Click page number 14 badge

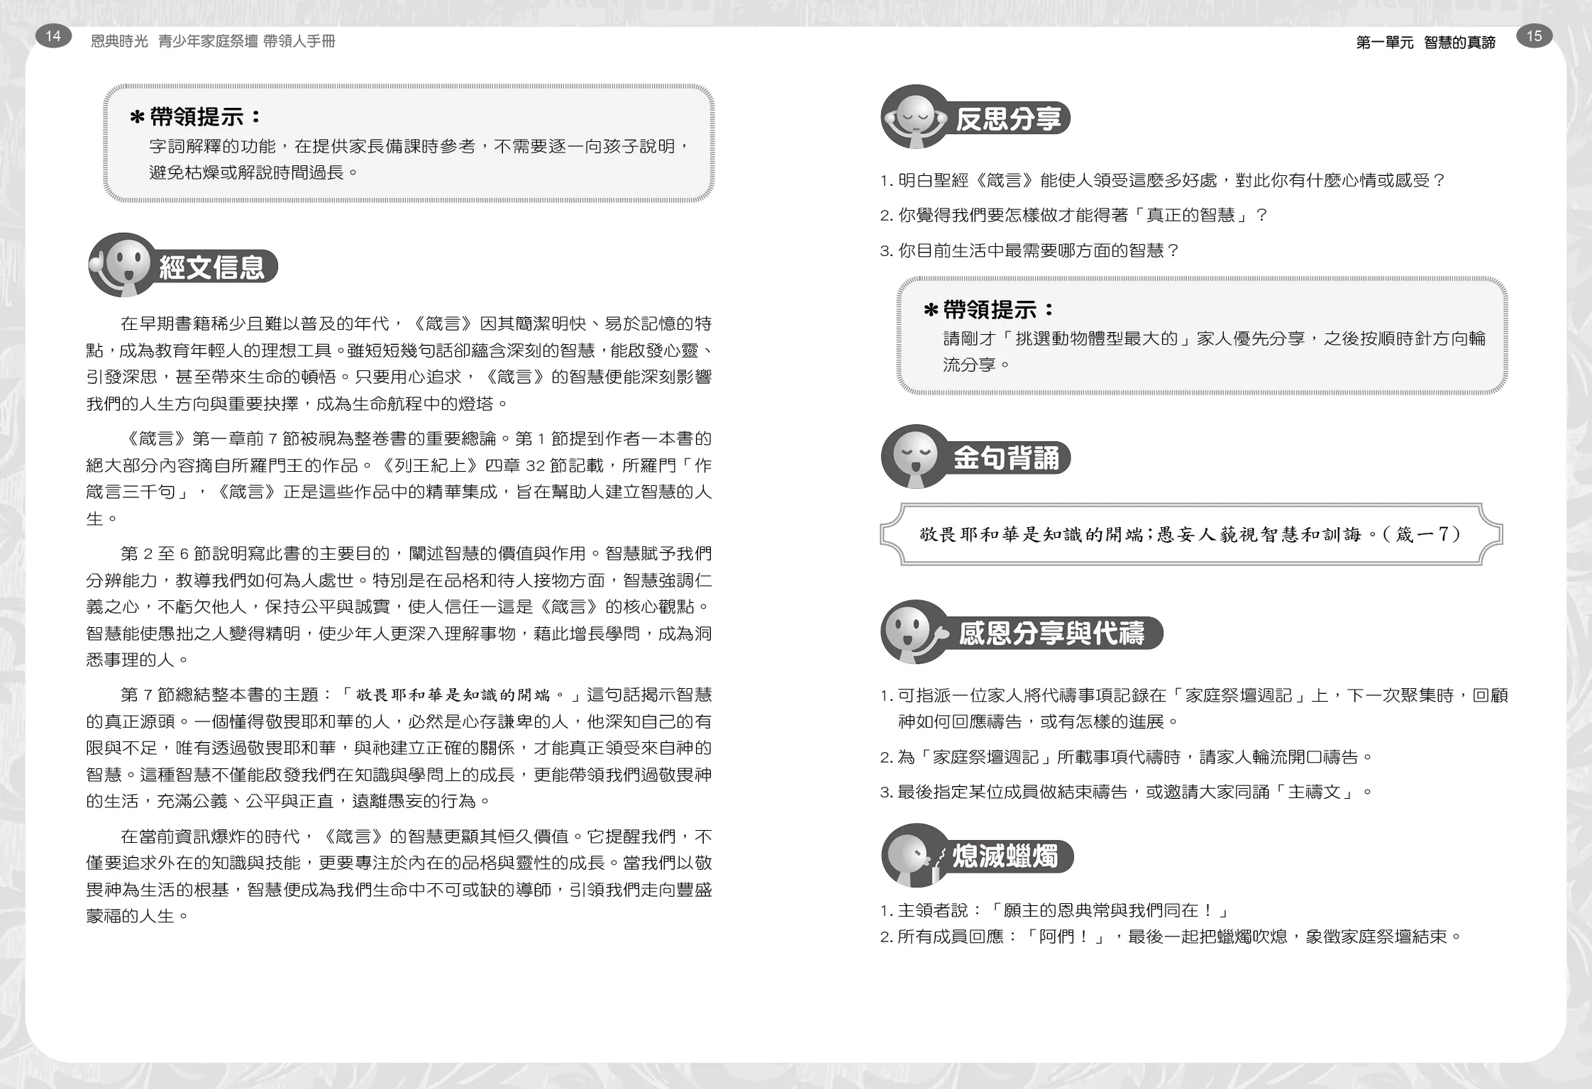[x=53, y=36]
